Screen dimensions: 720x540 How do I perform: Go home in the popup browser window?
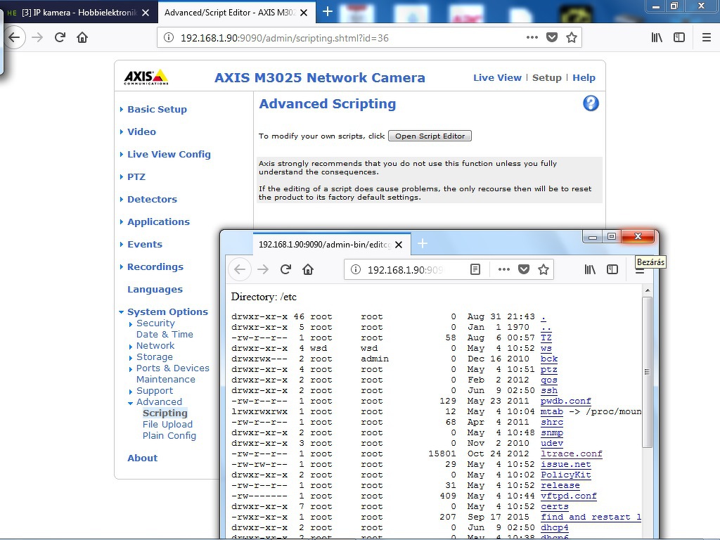click(308, 269)
